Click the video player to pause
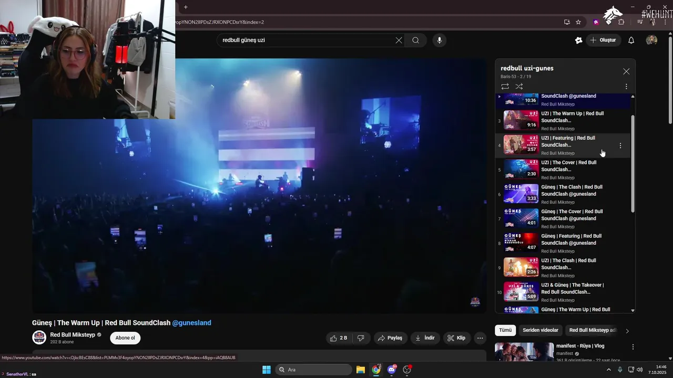 tap(259, 185)
